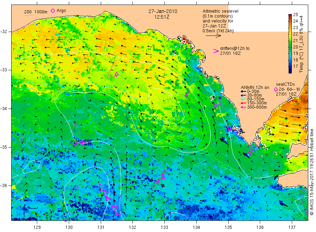316x232 pixels.
Task: Click the magenta 300-600m legend arrow
Action: (244, 107)
